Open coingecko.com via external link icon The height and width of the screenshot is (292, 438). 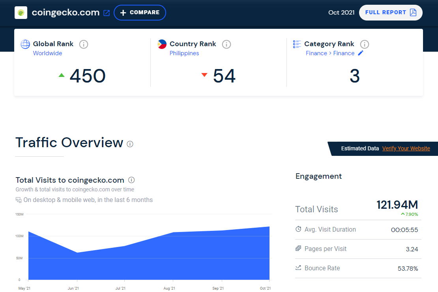pyautogui.click(x=107, y=13)
